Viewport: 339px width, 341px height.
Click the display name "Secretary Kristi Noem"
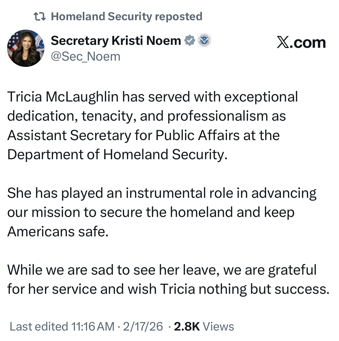(116, 41)
